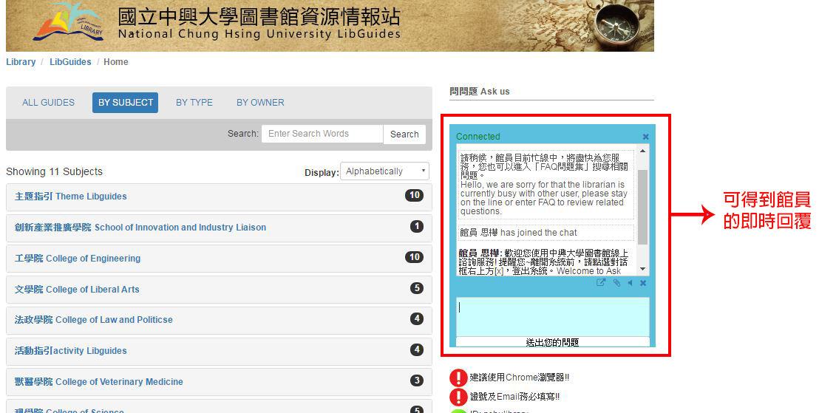Focus the Enter Search Words field
Viewport: 819px width, 413px height.
322,134
